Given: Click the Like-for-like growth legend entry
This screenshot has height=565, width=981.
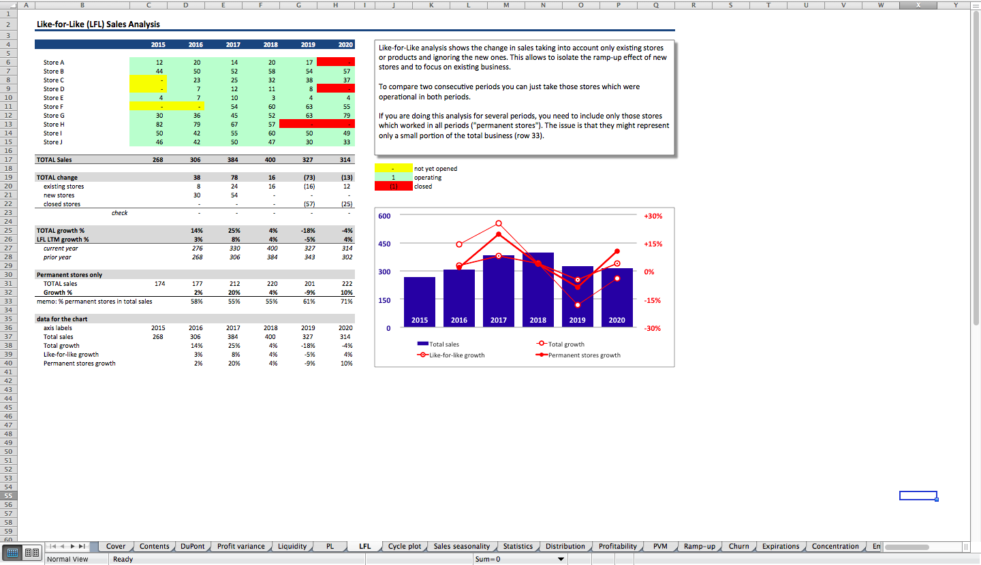Looking at the screenshot, I should click(x=451, y=355).
